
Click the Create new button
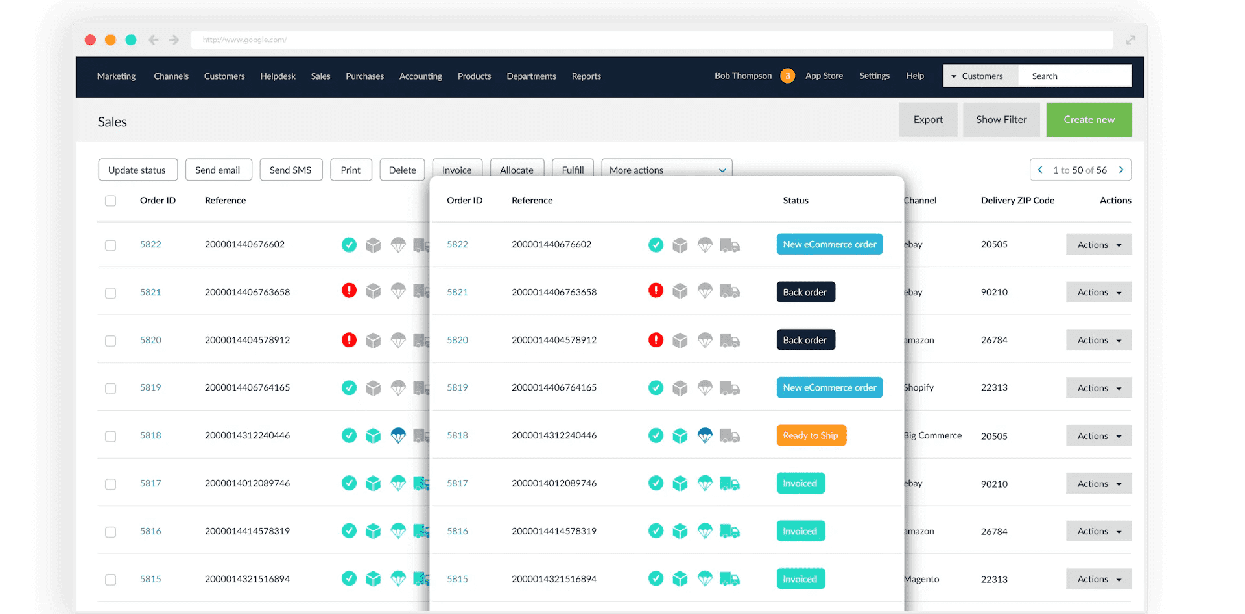pos(1089,119)
